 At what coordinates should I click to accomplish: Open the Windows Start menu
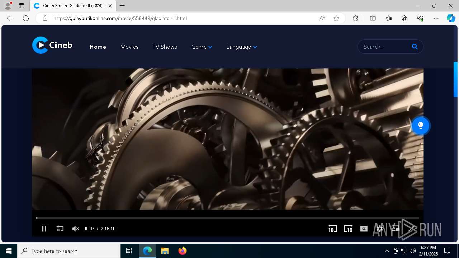coord(9,251)
